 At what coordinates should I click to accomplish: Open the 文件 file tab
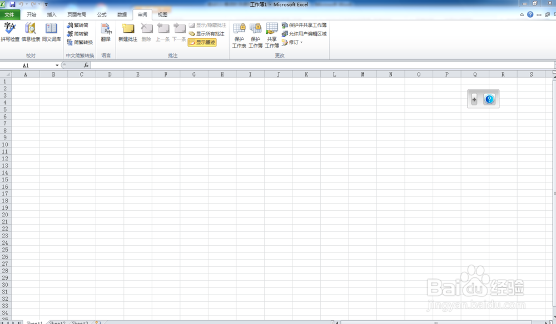click(9, 14)
